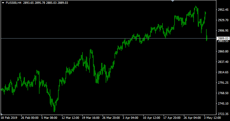Viewport: 230px width, 121px height.
Task: Click the 2906.95 price axis label
Action: 223,31
